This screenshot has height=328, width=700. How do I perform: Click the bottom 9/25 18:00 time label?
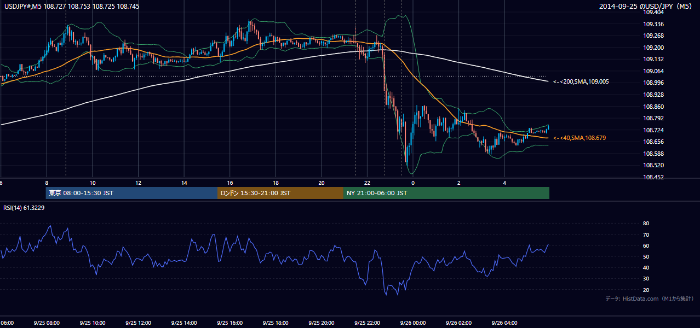pos(276,323)
